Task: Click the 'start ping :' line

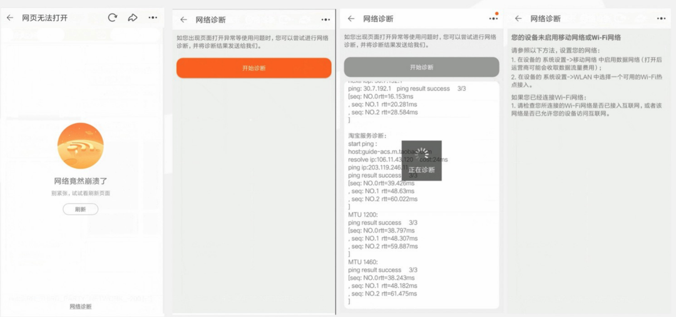Action: click(362, 144)
